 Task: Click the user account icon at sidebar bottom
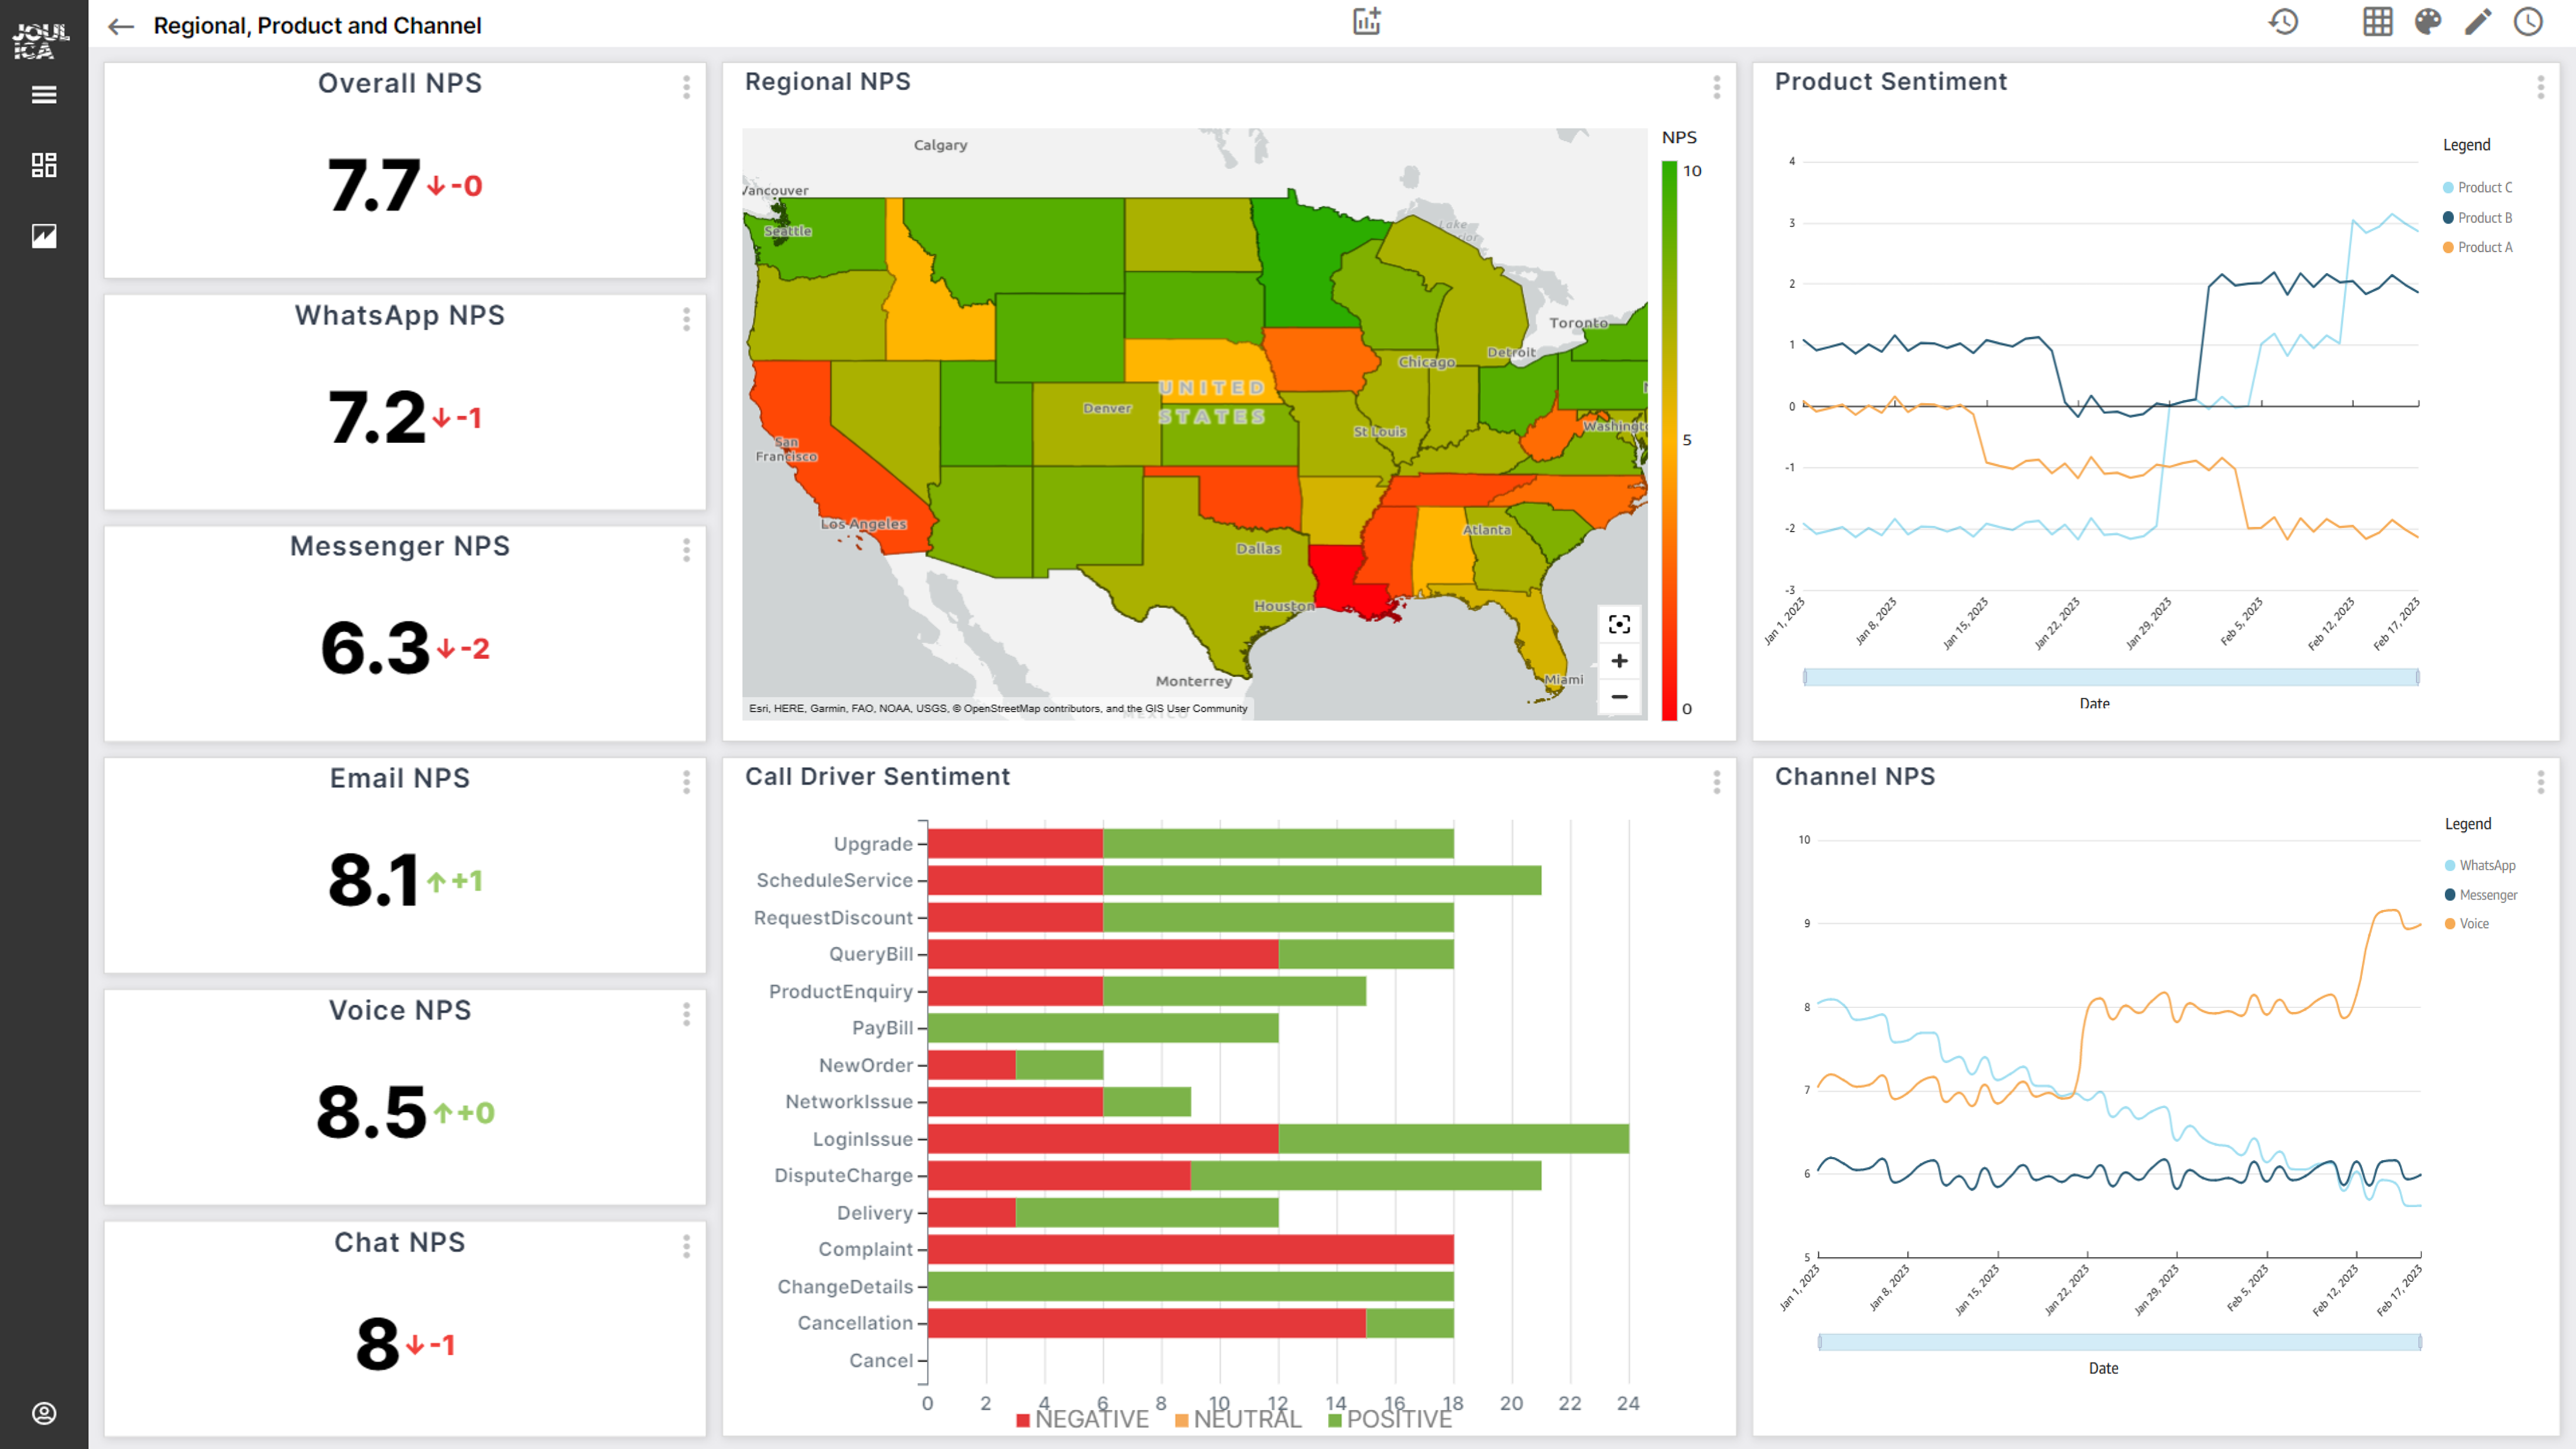pos(43,1413)
